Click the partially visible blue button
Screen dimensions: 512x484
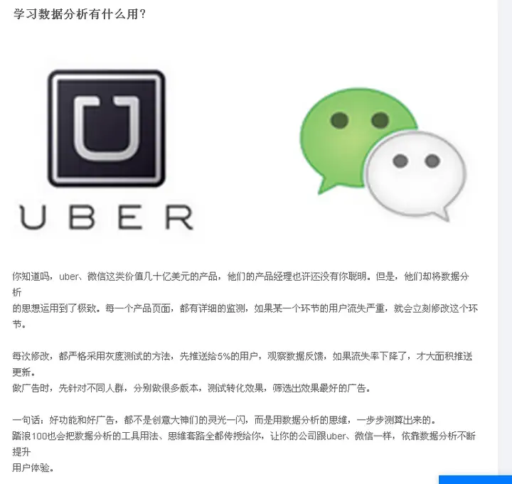(x=476, y=480)
